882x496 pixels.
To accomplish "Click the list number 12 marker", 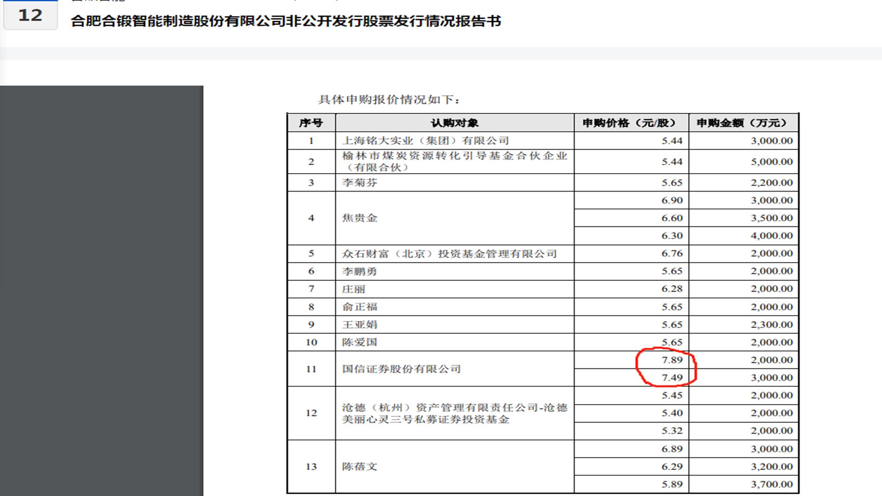I will [29, 17].
